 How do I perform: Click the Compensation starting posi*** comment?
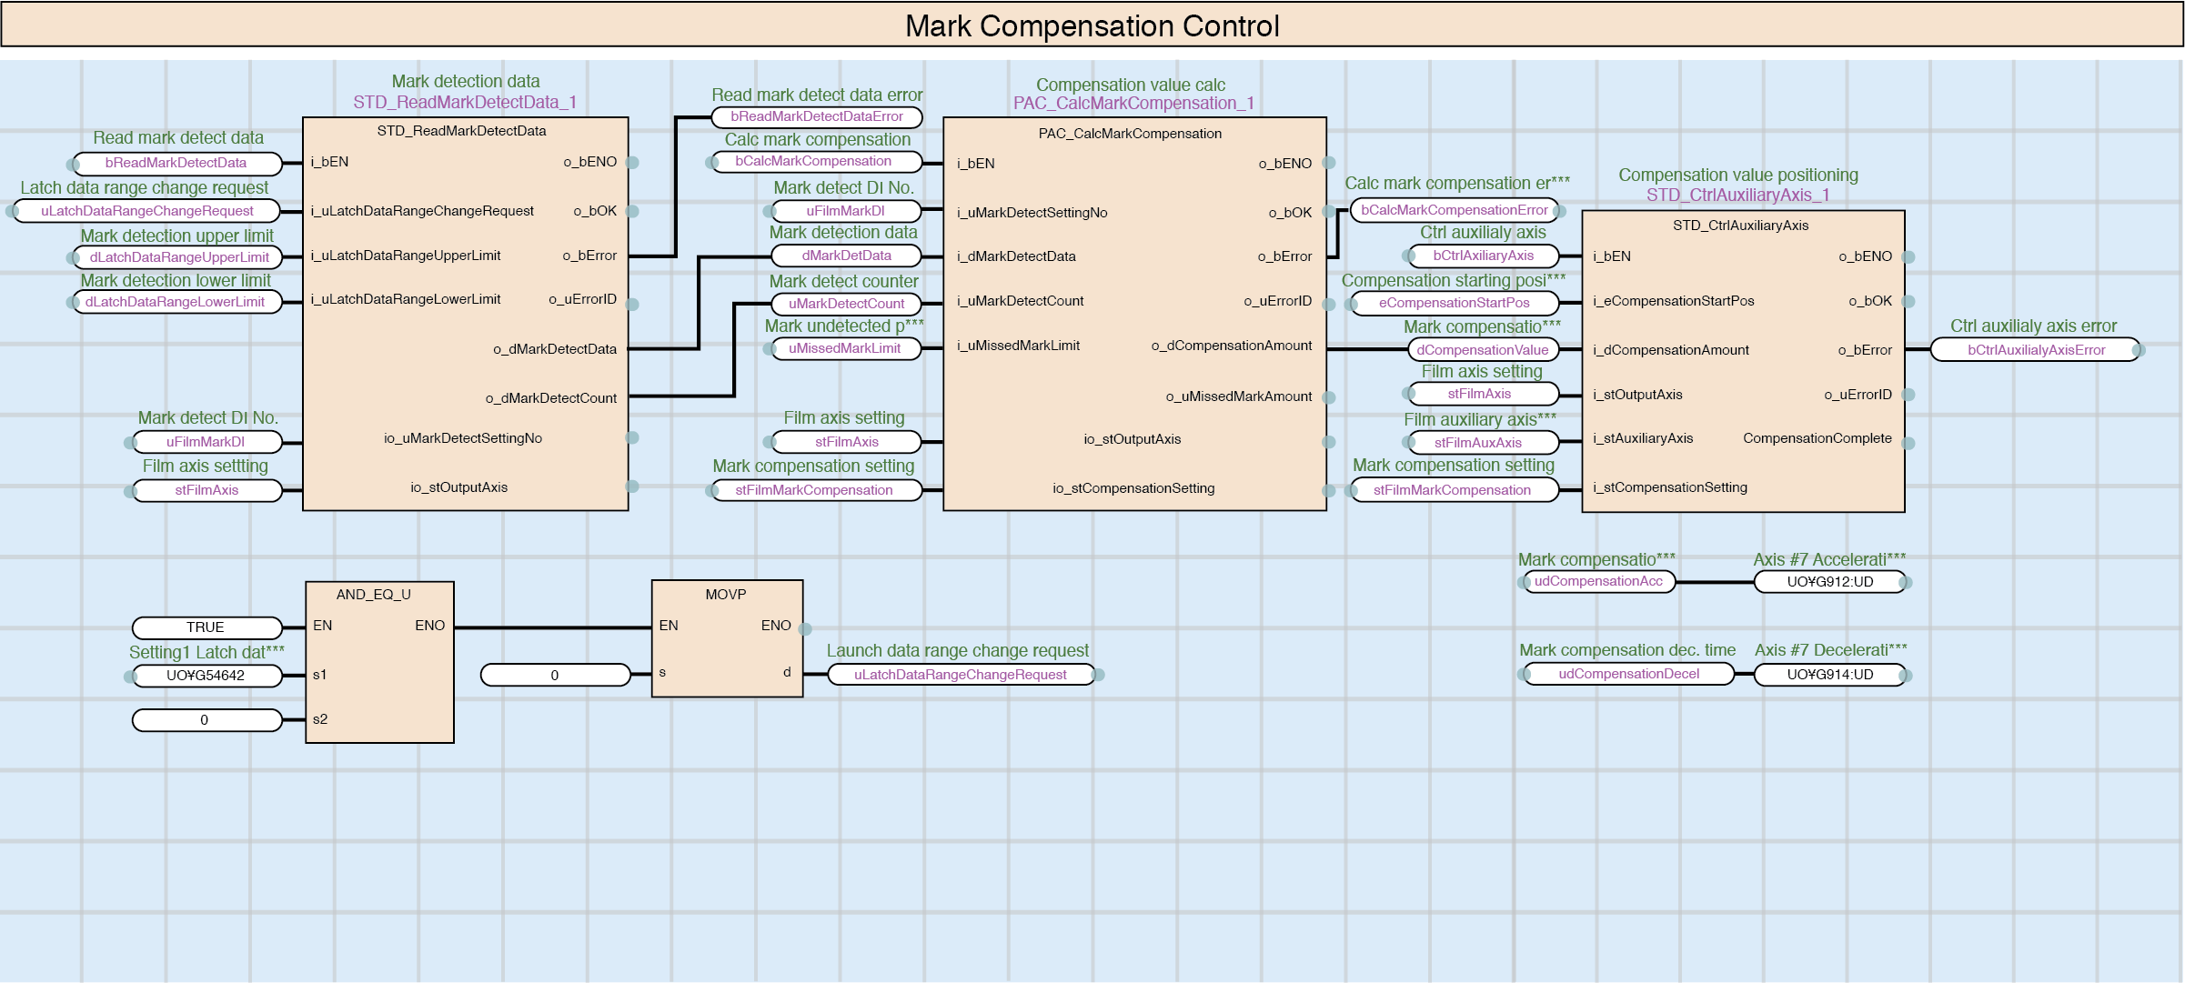coord(1454,281)
